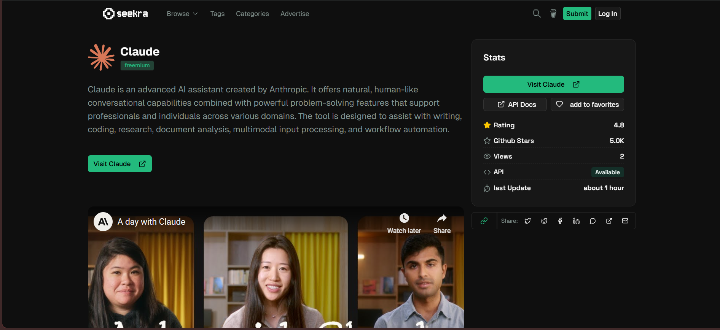Open 'A day with Claude' video title
Screen dimensions: 720x330
(x=151, y=222)
